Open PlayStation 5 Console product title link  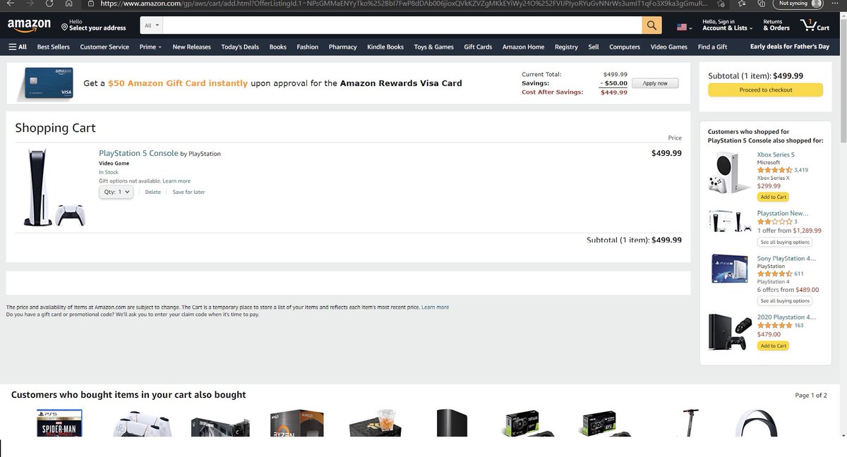(138, 153)
